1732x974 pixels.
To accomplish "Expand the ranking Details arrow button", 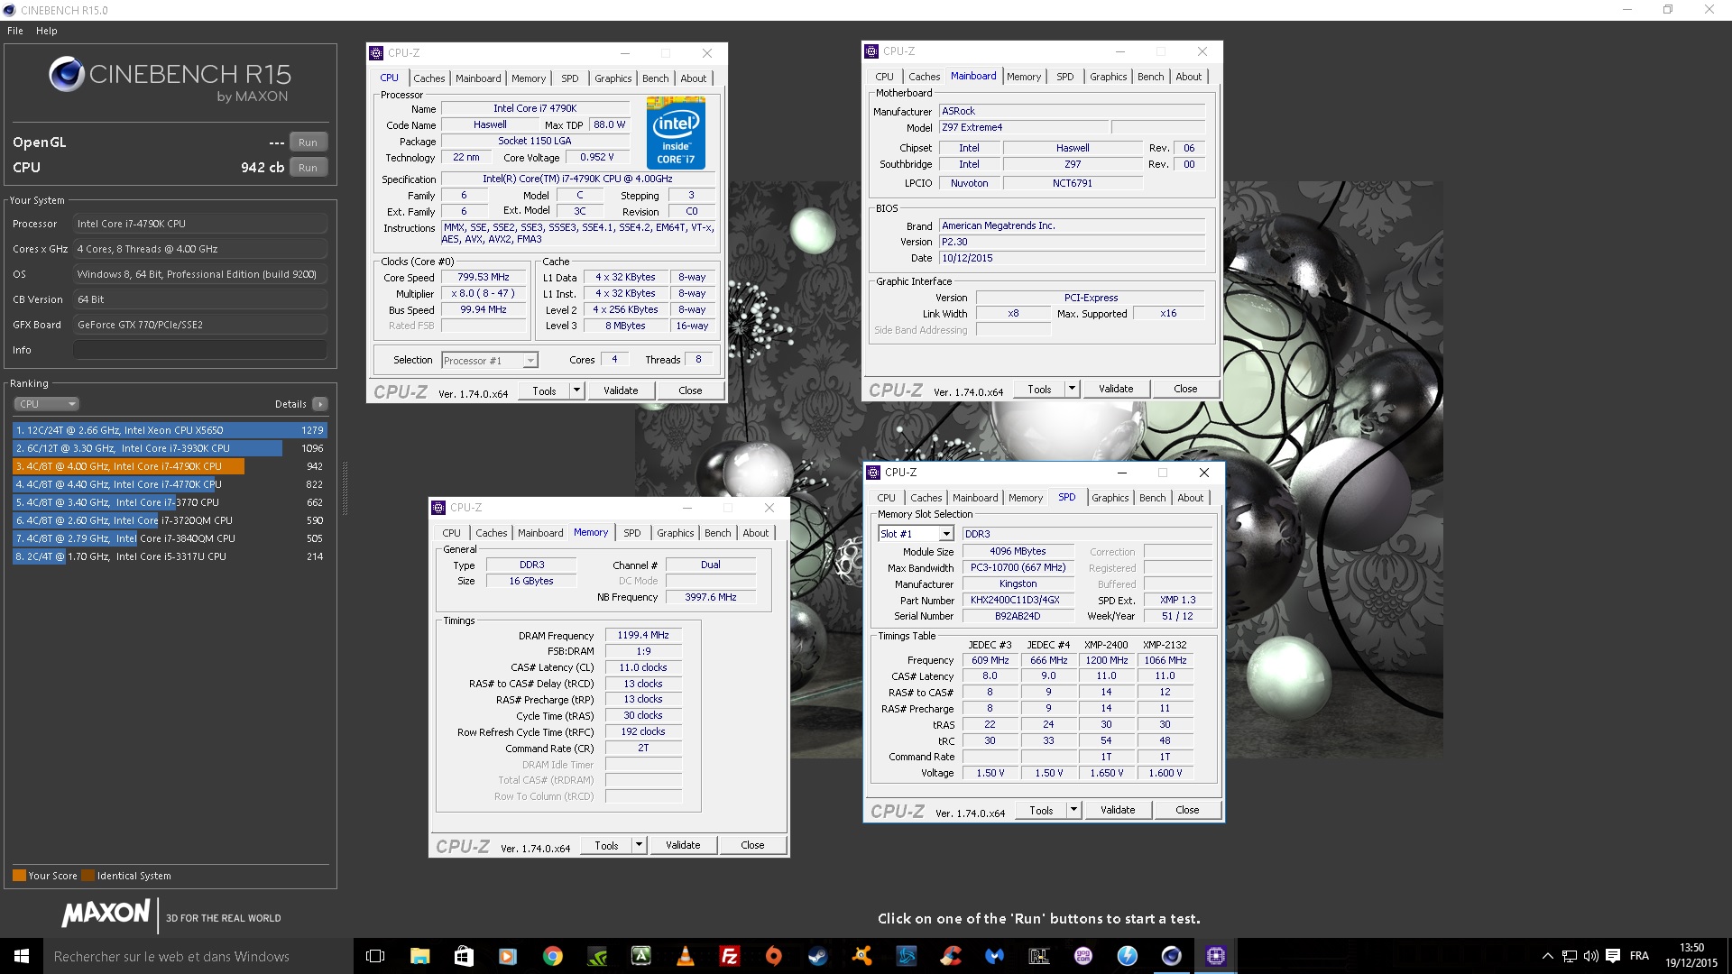I will point(320,404).
